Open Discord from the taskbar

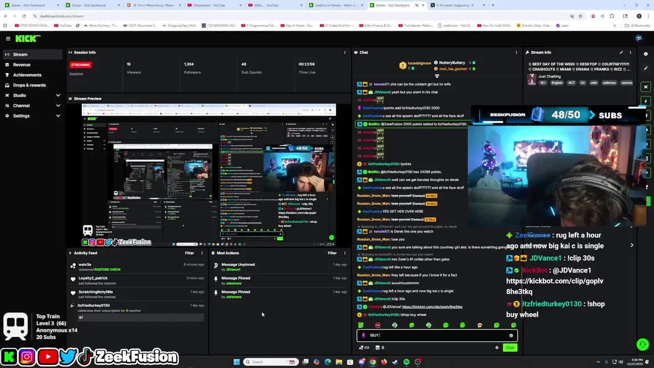[361, 362]
